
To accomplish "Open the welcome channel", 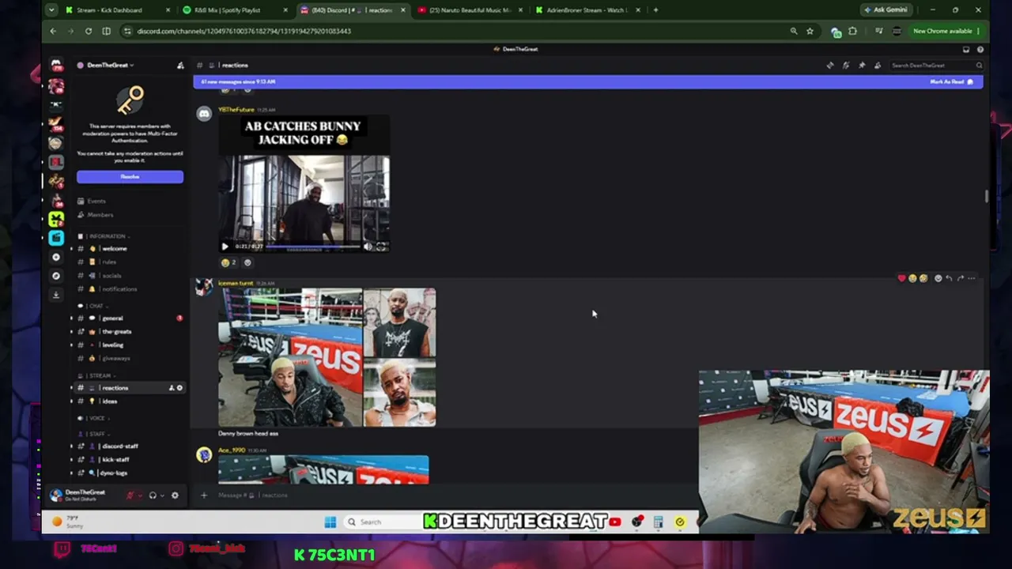I will 114,249.
